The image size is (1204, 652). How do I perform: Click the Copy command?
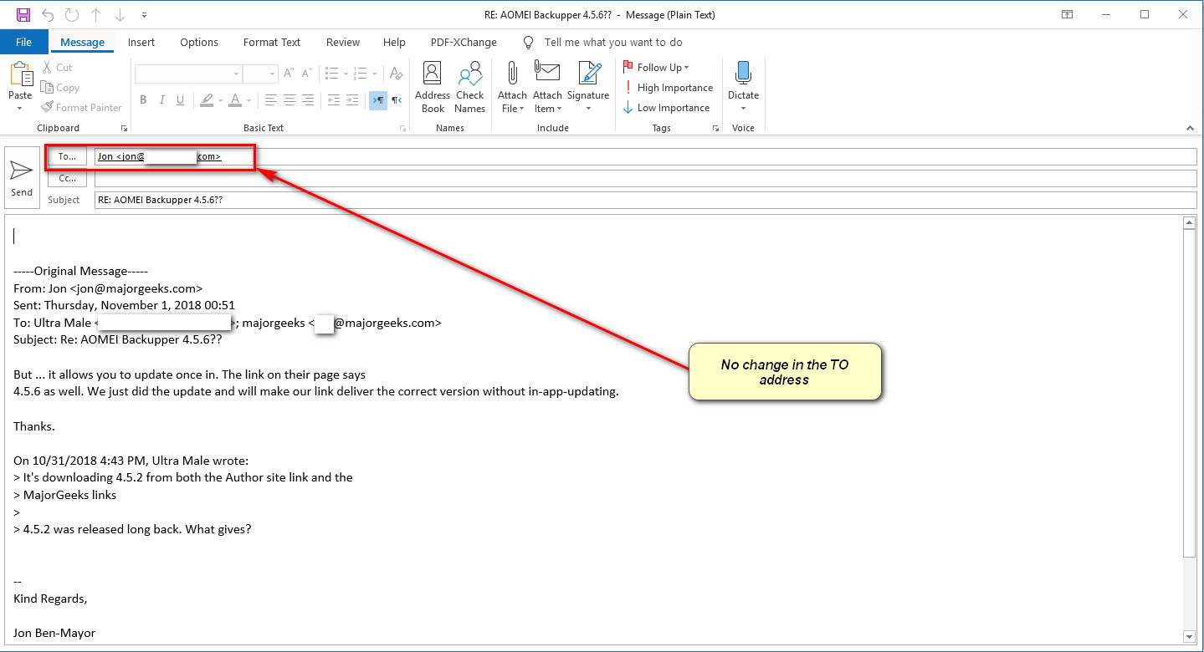click(x=59, y=88)
